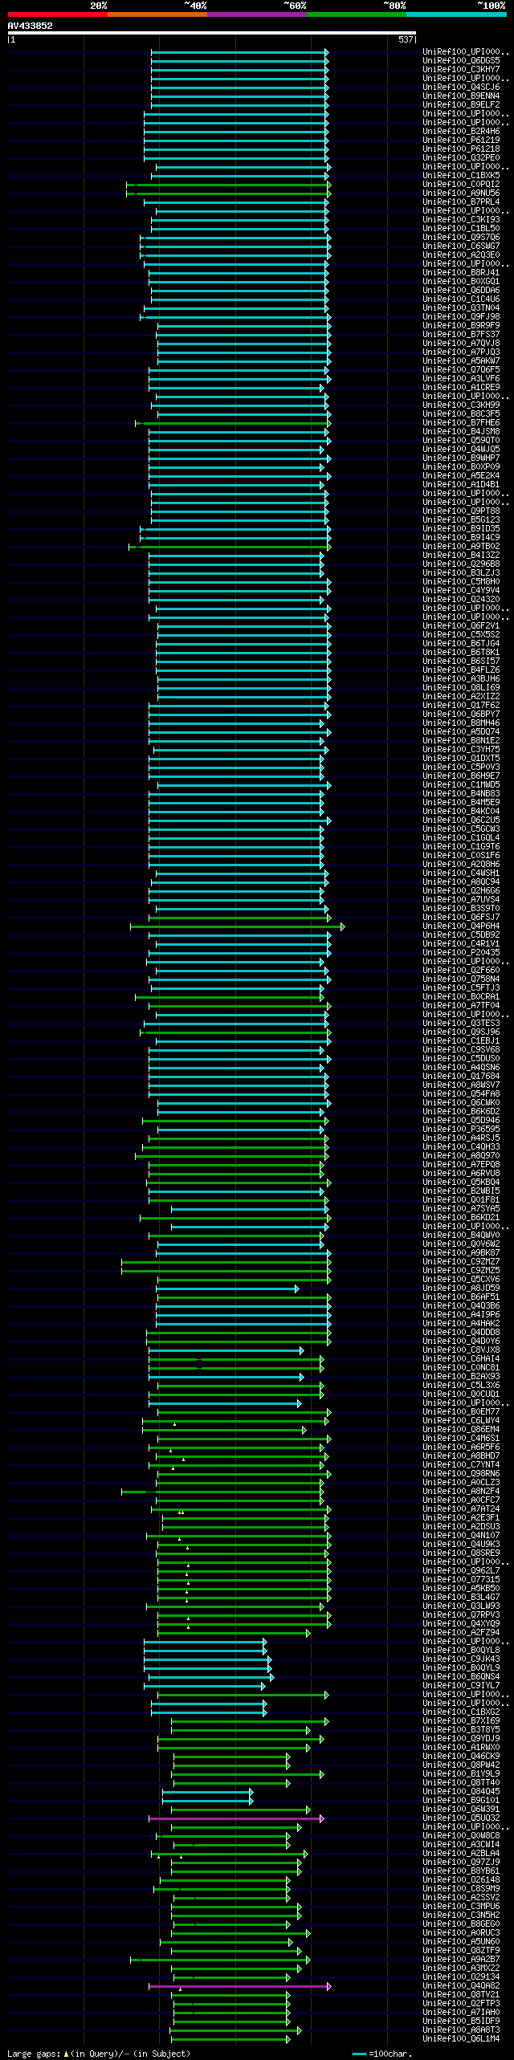Click the UniRef100_C8VJX8 label

tap(461, 1350)
